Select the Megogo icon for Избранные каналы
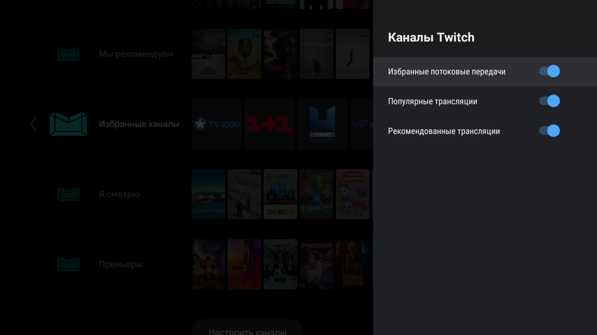The height and width of the screenshot is (335, 597). (68, 124)
